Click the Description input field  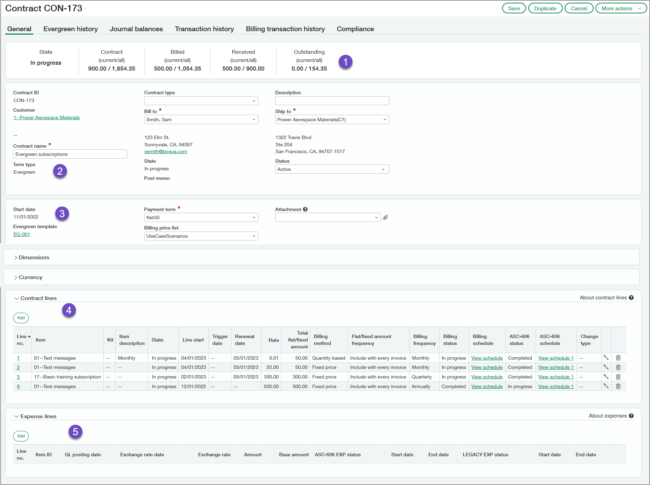coord(332,100)
